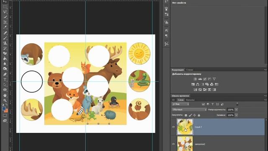Select the Zoom tool
The image size is (268, 151).
pos(5,100)
